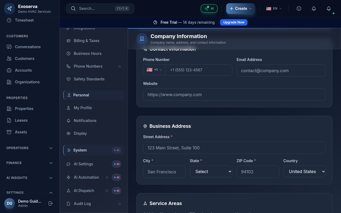
Task: Open Conversations in the sidebar
Action: [x=28, y=47]
